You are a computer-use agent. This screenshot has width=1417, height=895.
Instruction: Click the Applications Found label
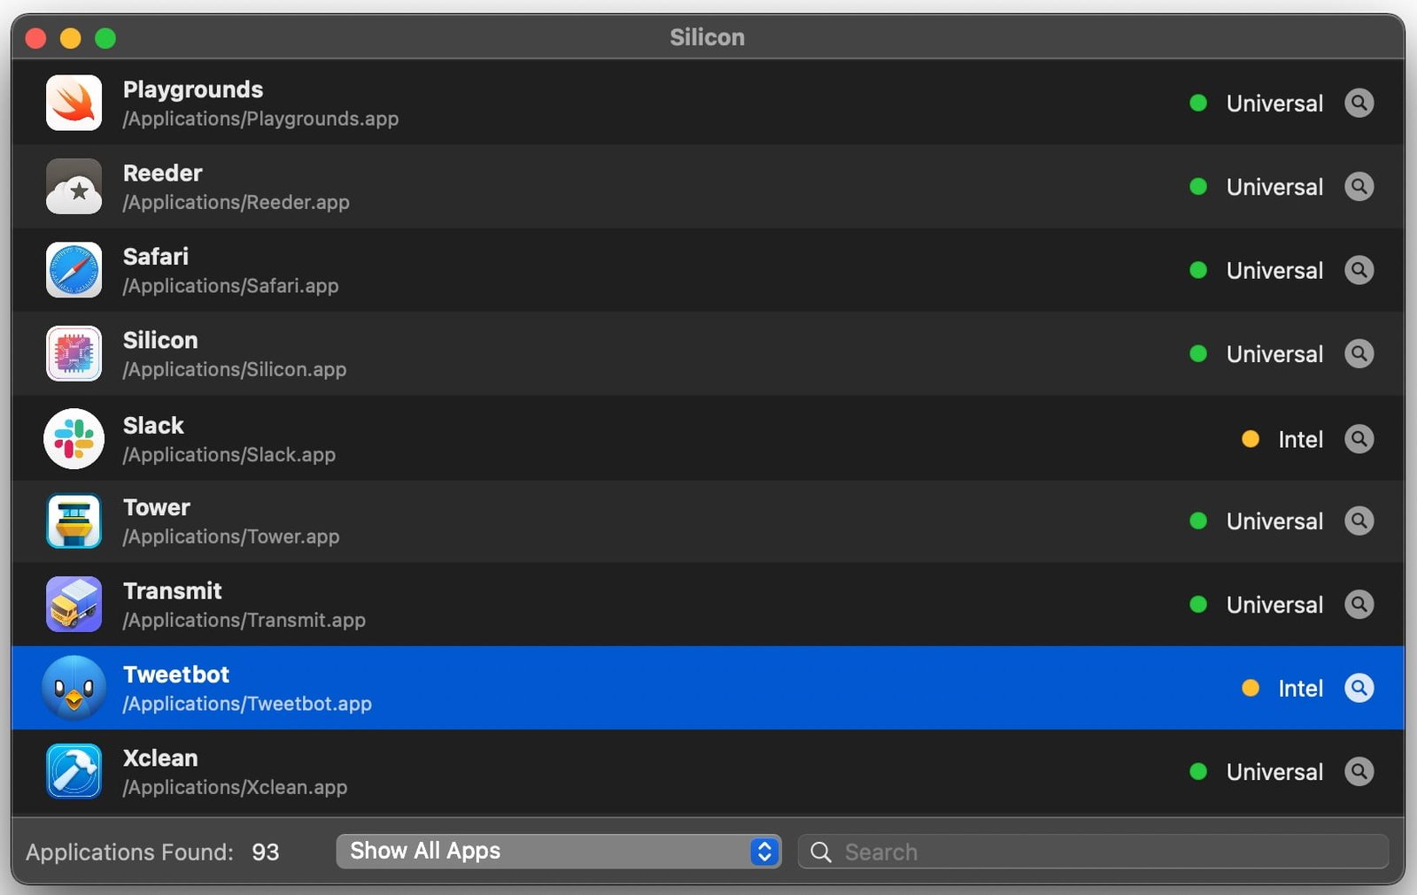129,852
